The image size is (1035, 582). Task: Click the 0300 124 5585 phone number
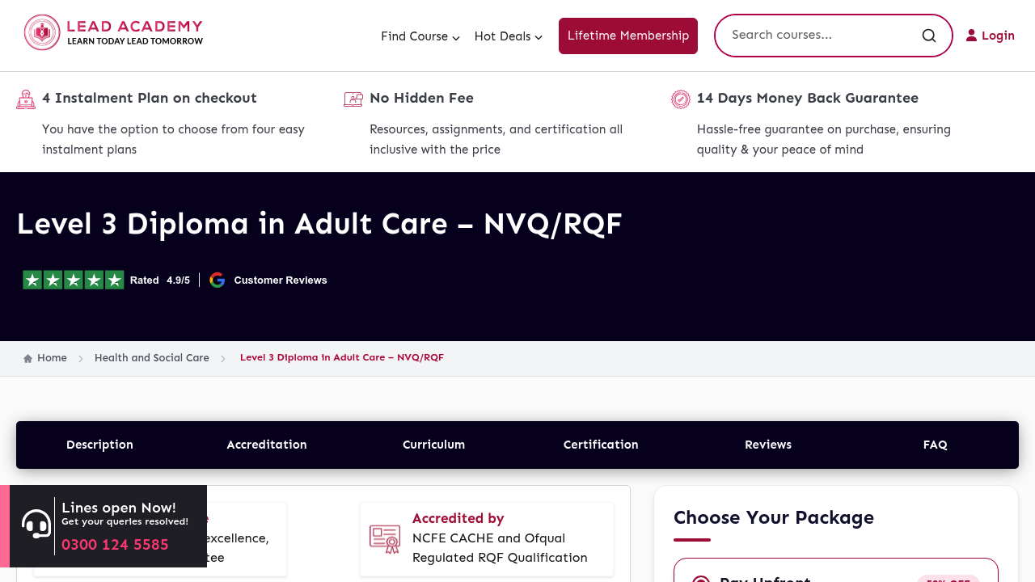(x=115, y=545)
